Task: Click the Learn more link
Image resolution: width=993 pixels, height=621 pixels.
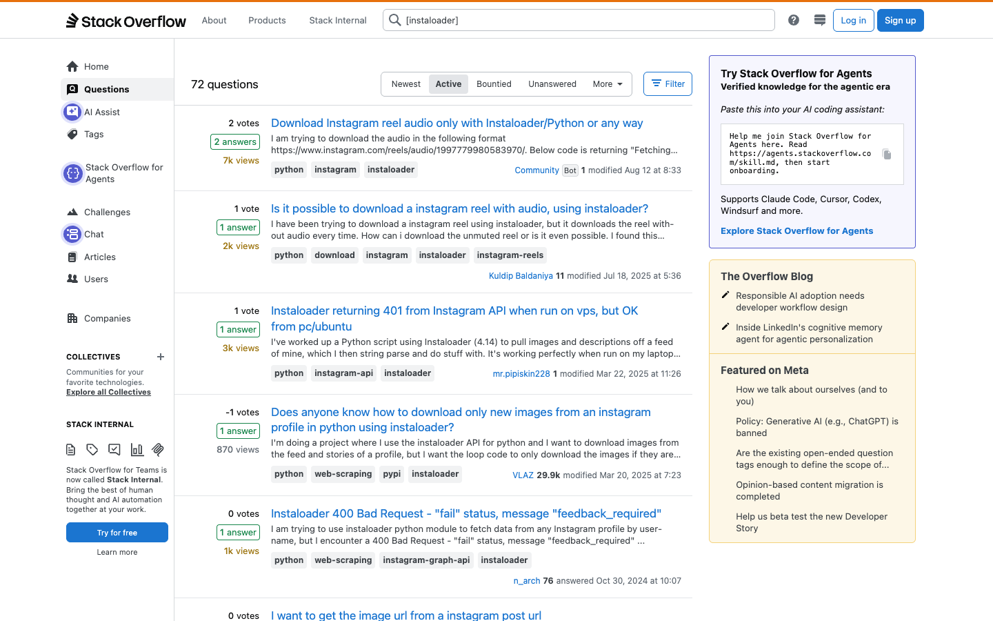Action: click(x=117, y=552)
